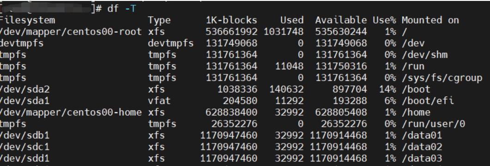Click the /run/user/0 mount point
This screenshot has height=166, width=490.
(x=433, y=124)
